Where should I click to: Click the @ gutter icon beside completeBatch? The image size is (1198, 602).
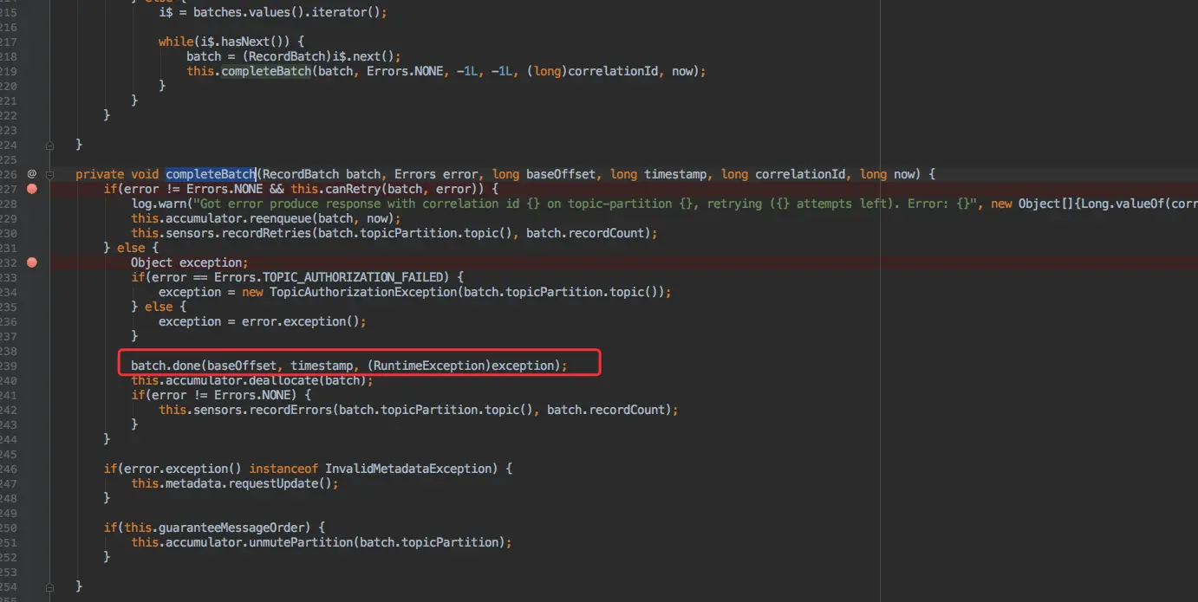[32, 173]
